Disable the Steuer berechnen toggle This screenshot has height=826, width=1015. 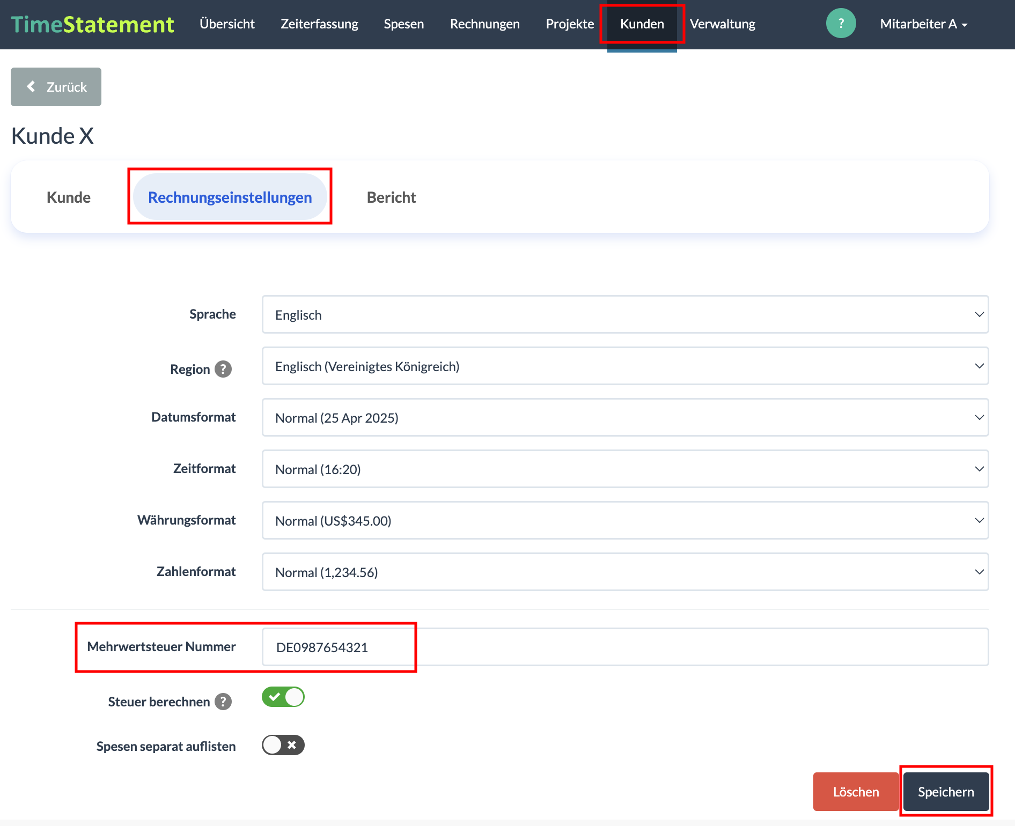click(283, 697)
